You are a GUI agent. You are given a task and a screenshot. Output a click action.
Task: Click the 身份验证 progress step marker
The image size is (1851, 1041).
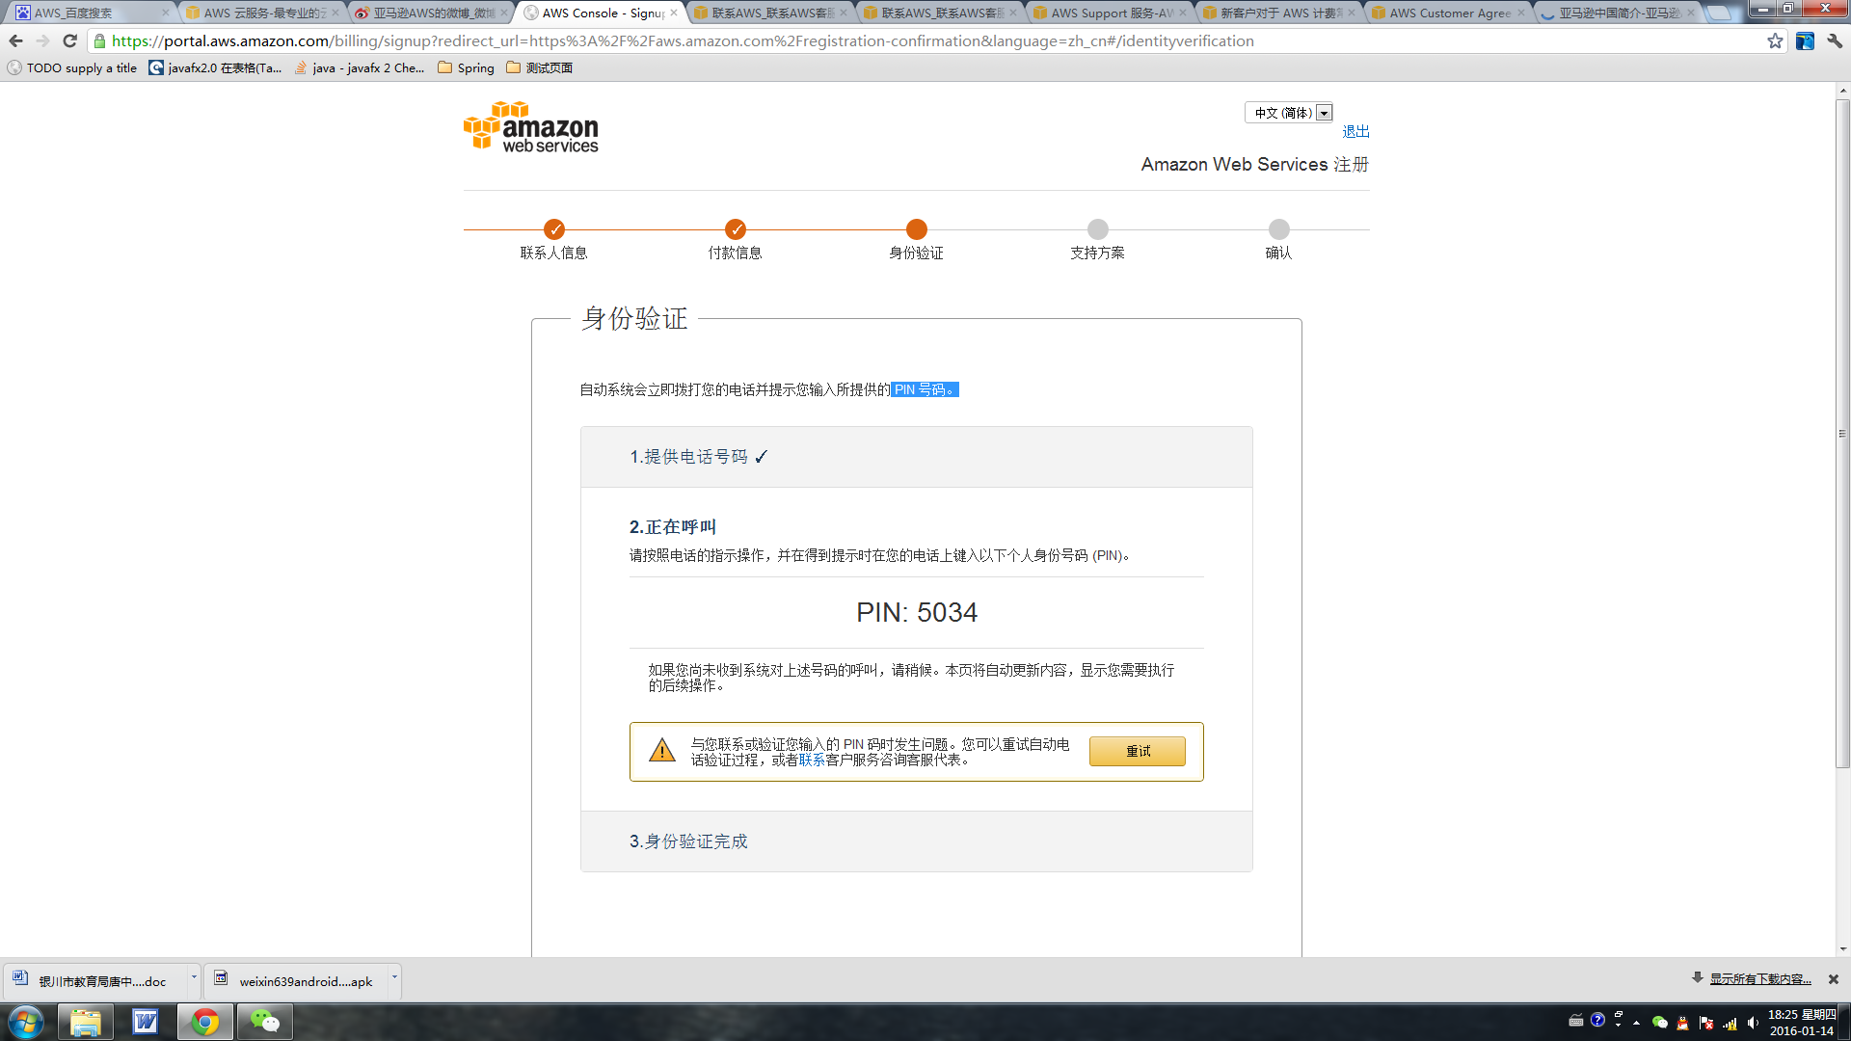916,229
